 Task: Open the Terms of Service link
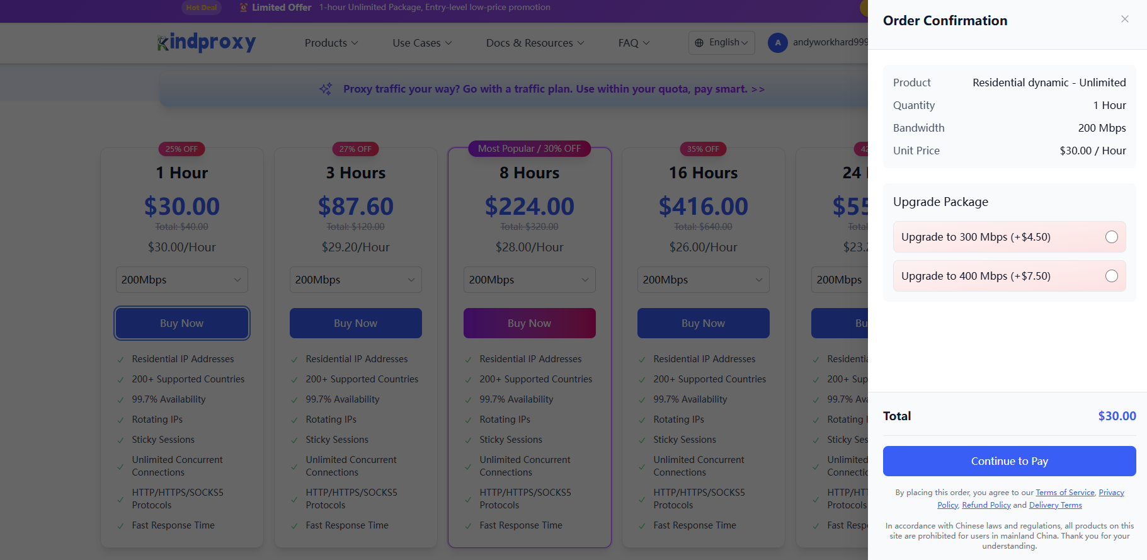click(x=1064, y=493)
